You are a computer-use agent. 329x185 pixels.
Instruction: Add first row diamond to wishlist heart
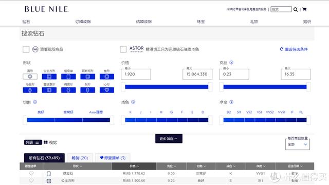[31, 174]
